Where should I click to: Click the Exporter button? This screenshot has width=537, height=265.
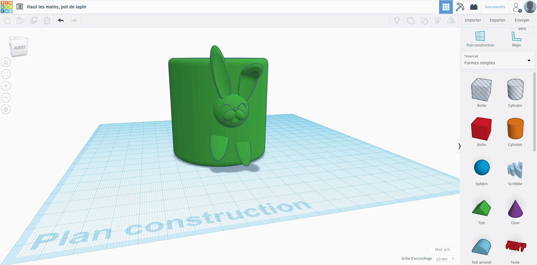pyautogui.click(x=497, y=20)
